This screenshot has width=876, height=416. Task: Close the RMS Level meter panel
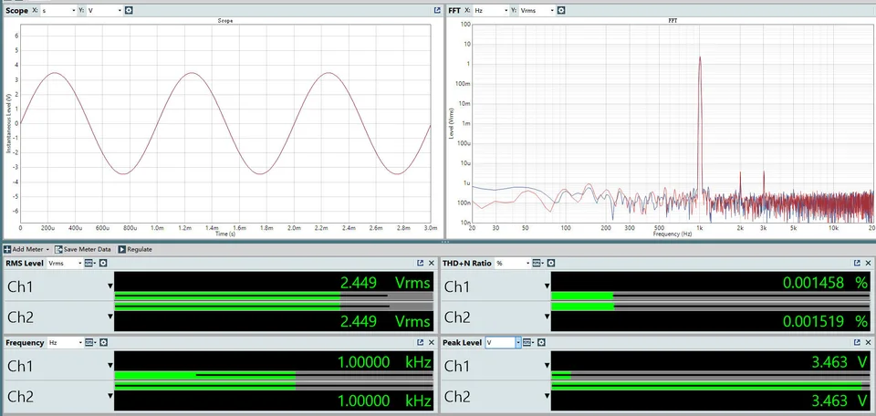(432, 263)
